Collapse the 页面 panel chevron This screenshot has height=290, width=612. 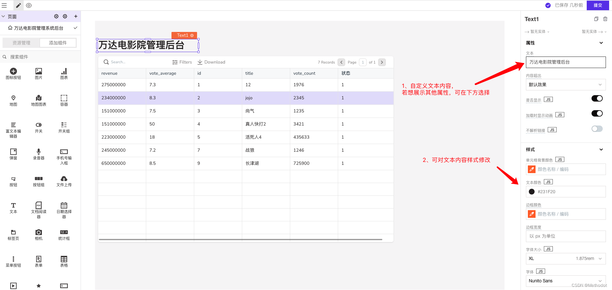[x=3, y=16]
